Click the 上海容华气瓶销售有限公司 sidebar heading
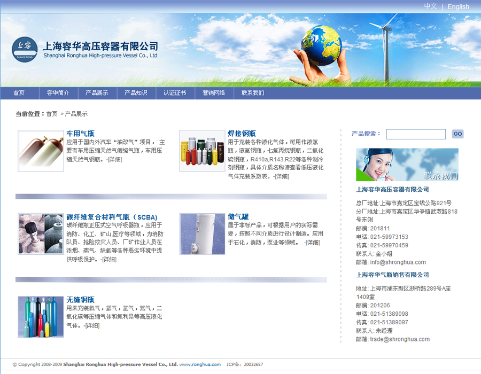The width and height of the screenshot is (481, 374). [x=392, y=275]
